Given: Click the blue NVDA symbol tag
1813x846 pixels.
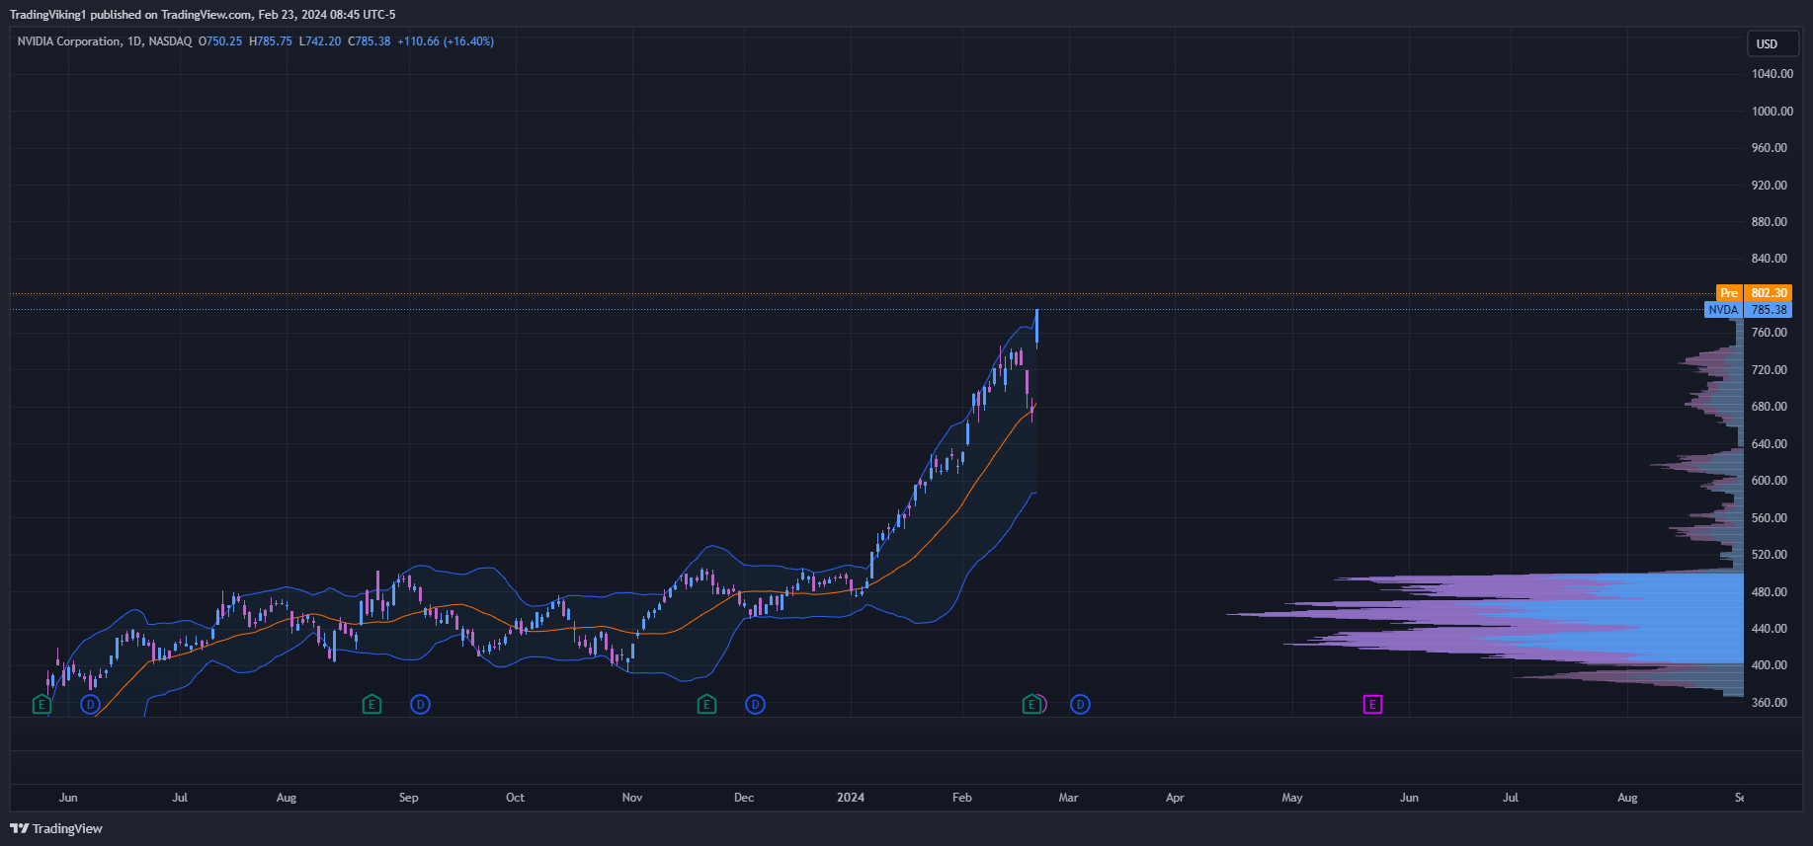Looking at the screenshot, I should click(x=1723, y=310).
